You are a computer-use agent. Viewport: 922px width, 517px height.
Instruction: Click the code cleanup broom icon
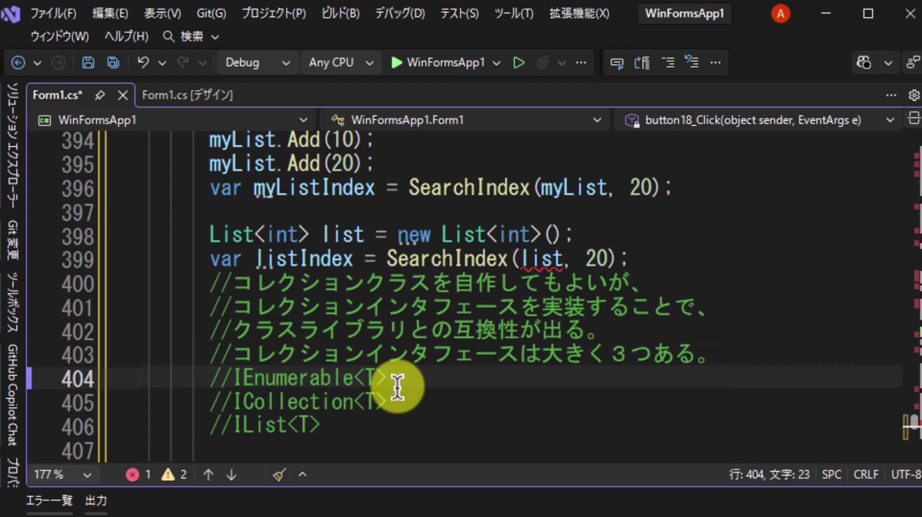pos(279,475)
